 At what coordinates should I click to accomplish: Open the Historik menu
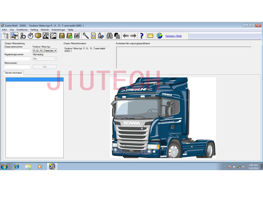coord(45,30)
